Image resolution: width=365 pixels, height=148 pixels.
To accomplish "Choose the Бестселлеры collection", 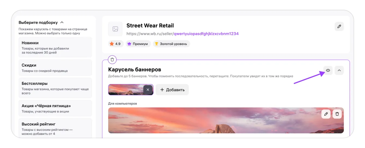I will (x=55, y=88).
